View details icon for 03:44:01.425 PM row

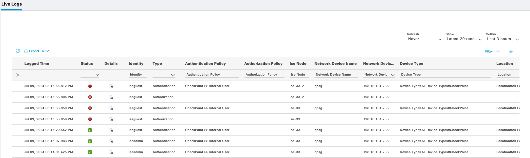tap(111, 152)
